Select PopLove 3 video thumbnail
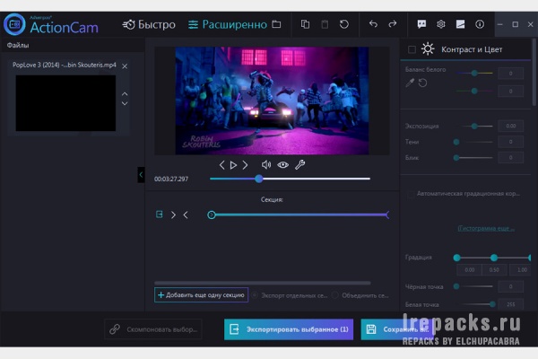Screen dimensions: 538x359 coord(65,103)
